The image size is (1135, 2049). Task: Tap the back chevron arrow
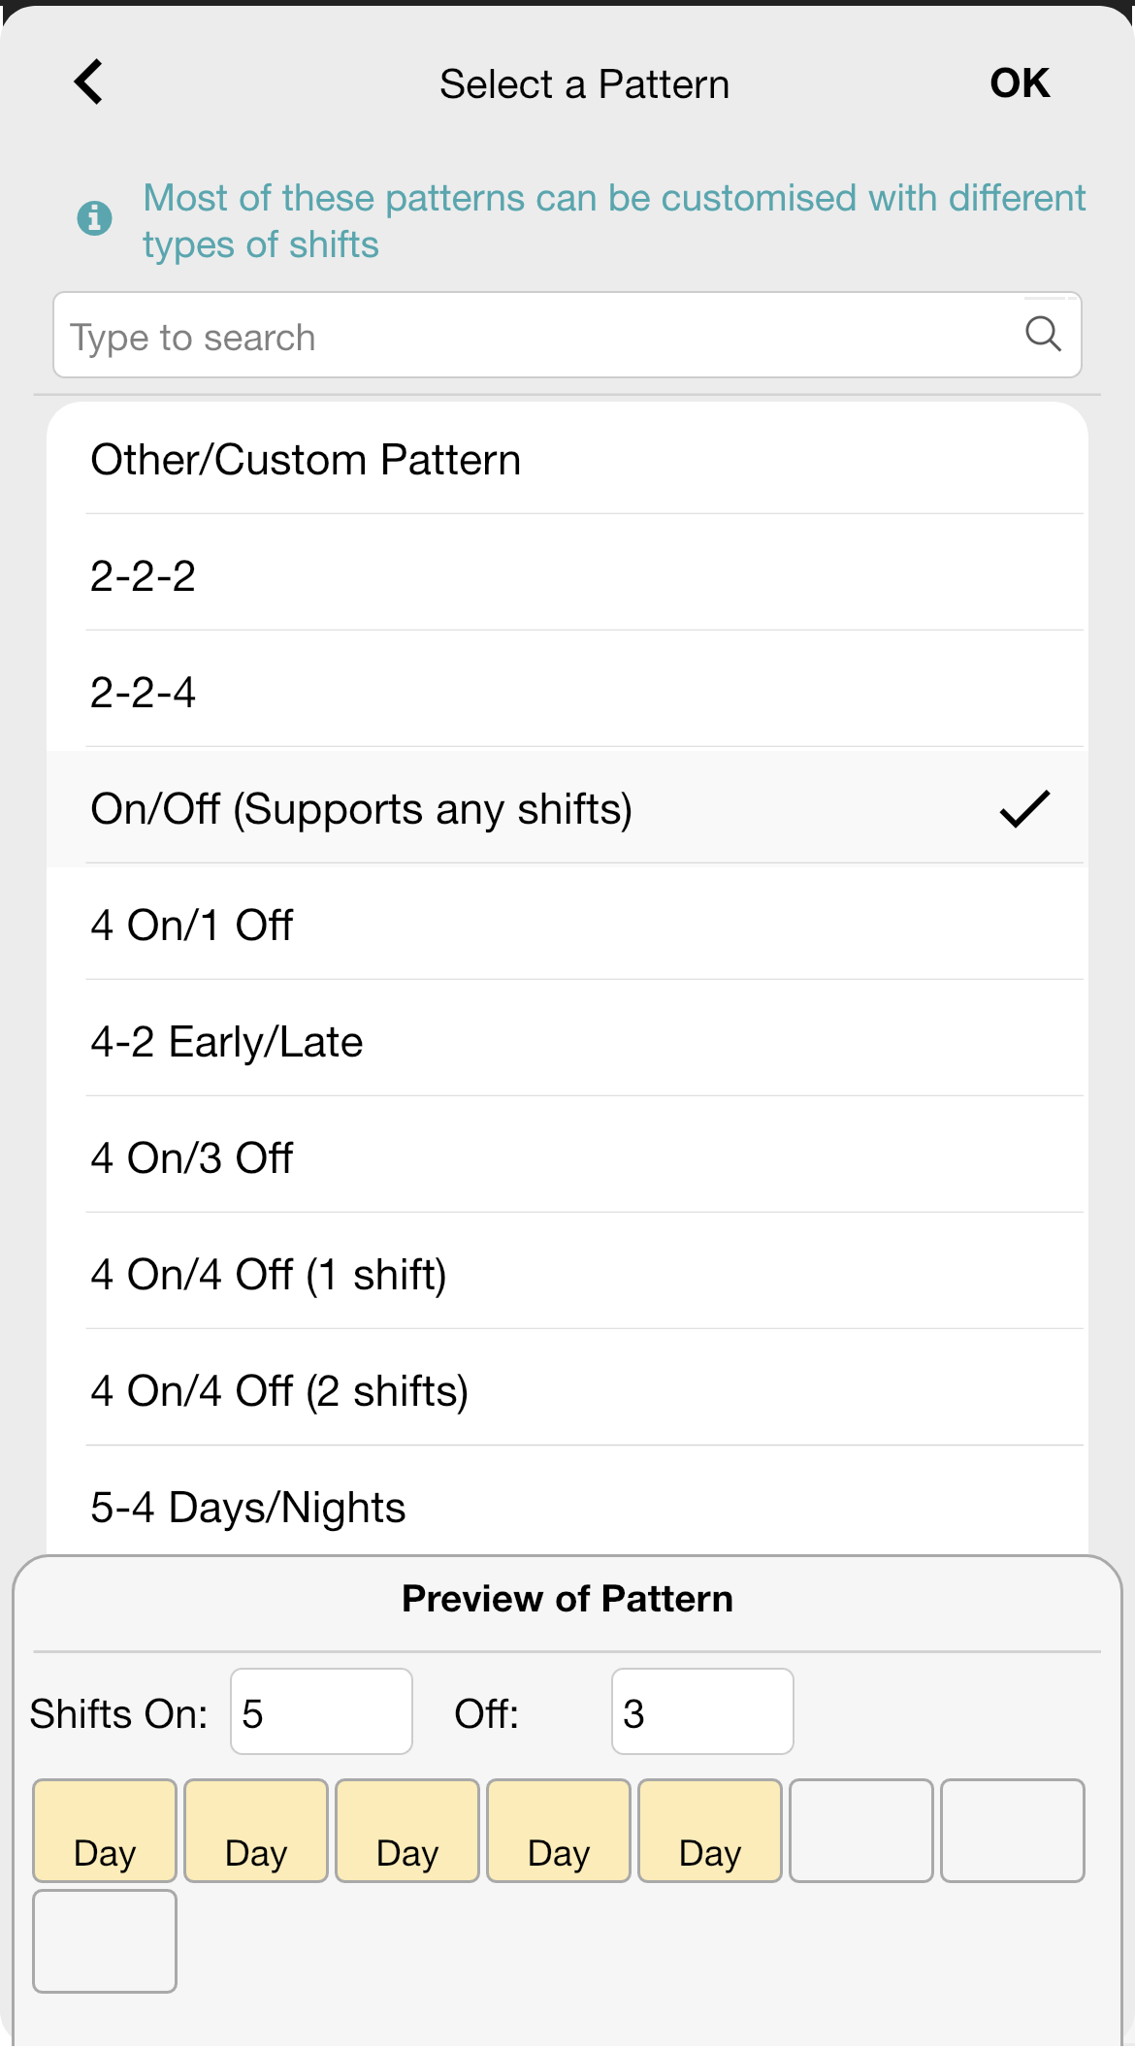89,81
